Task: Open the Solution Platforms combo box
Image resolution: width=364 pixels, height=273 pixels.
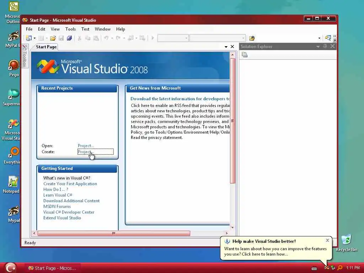Action: tap(218, 38)
